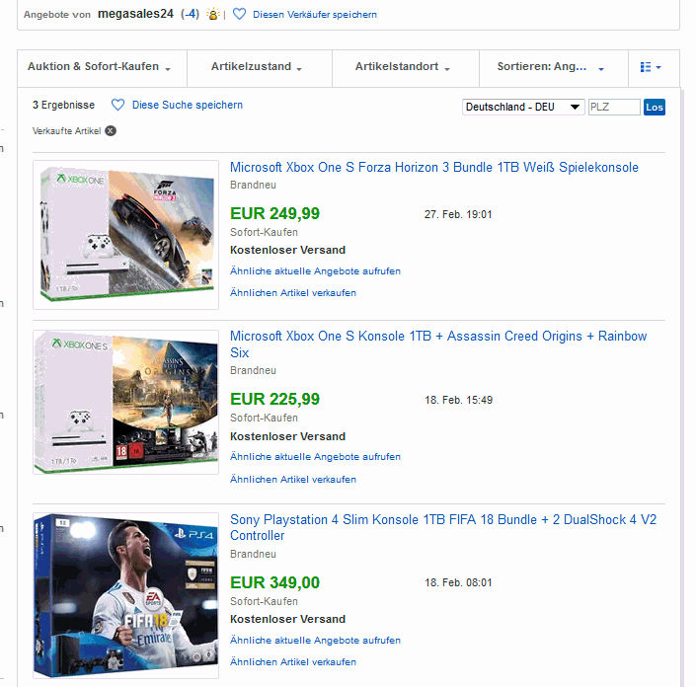
Task: Expand the Artikelstandort filter
Action: pyautogui.click(x=406, y=68)
